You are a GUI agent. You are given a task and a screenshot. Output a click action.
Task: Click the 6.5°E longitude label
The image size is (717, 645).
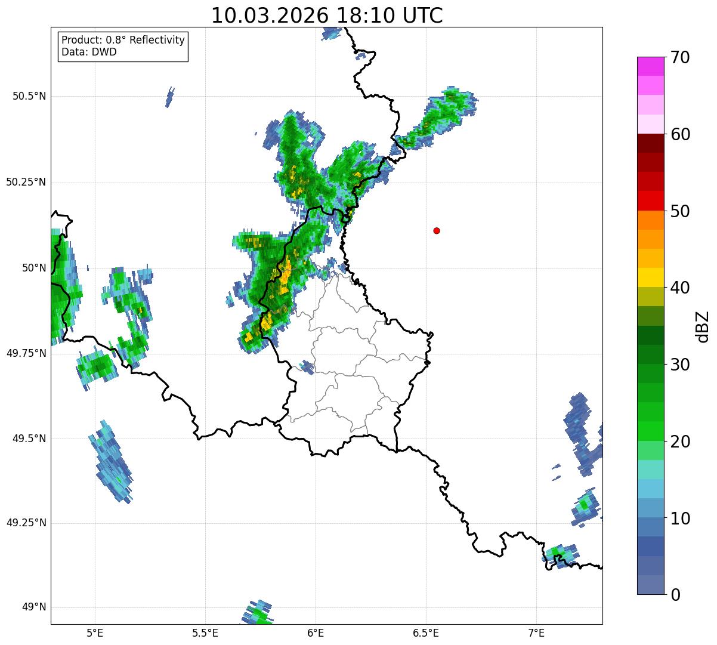pyautogui.click(x=426, y=633)
